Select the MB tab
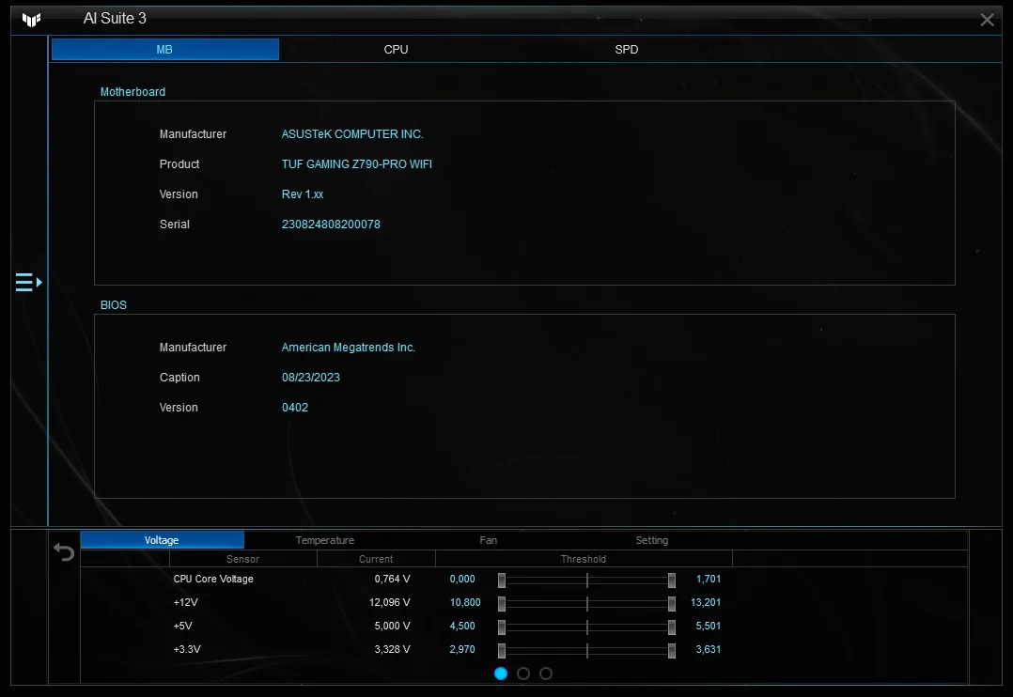 click(164, 50)
